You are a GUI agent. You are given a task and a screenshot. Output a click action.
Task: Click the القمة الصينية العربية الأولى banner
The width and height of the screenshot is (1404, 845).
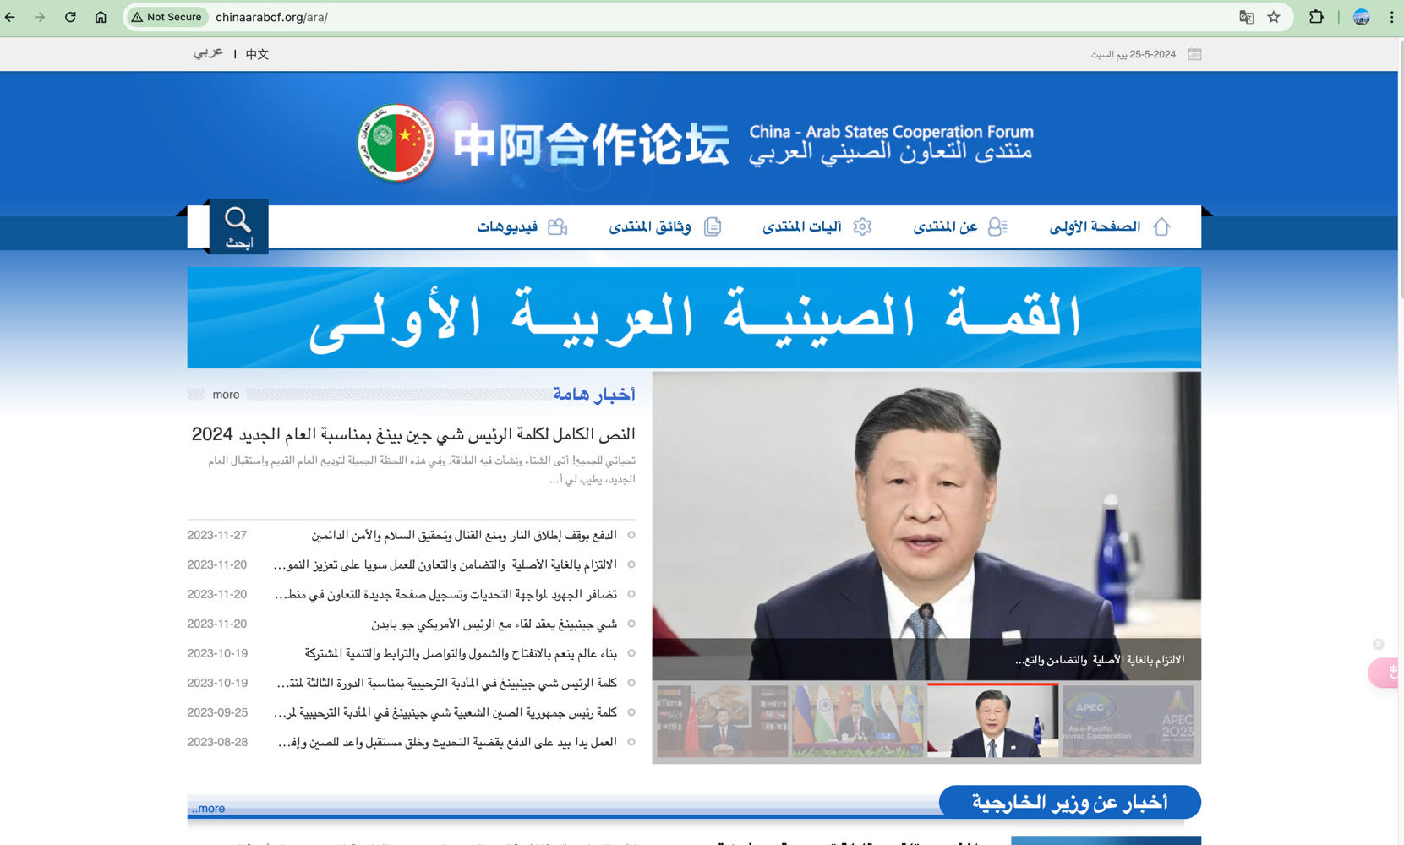coord(693,318)
